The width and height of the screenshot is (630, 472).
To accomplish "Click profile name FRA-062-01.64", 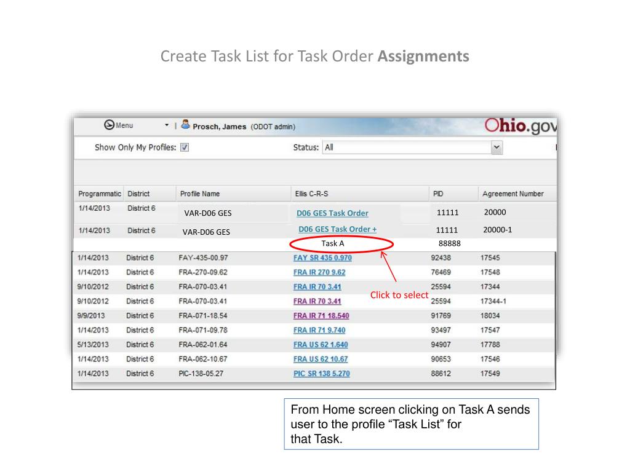I will [203, 344].
